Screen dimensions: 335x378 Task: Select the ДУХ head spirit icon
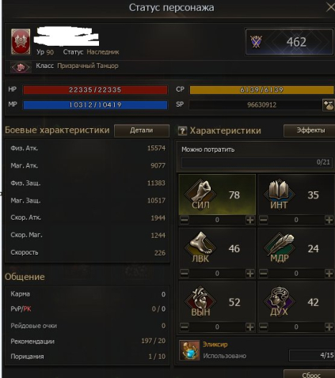click(x=280, y=301)
